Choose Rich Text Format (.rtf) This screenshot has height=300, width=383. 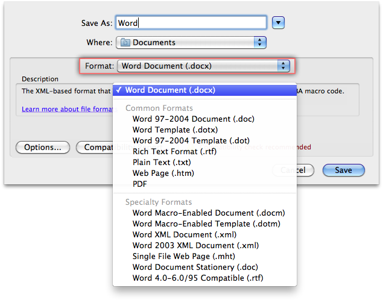(204, 151)
